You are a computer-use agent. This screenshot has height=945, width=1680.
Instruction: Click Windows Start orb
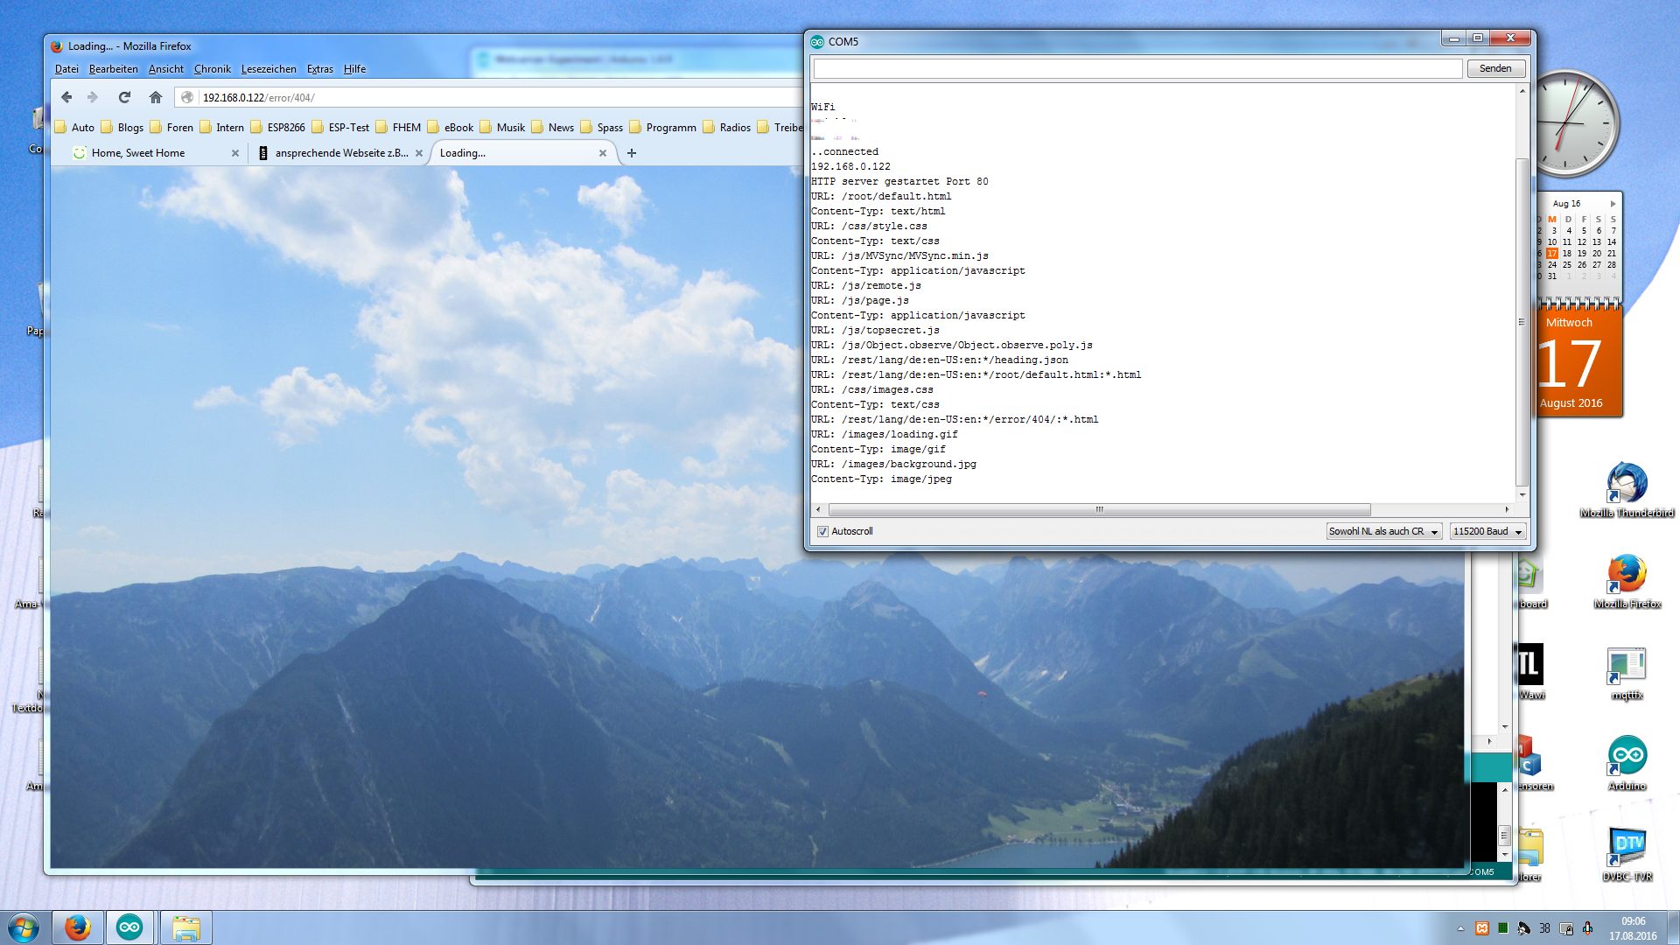pos(24,927)
